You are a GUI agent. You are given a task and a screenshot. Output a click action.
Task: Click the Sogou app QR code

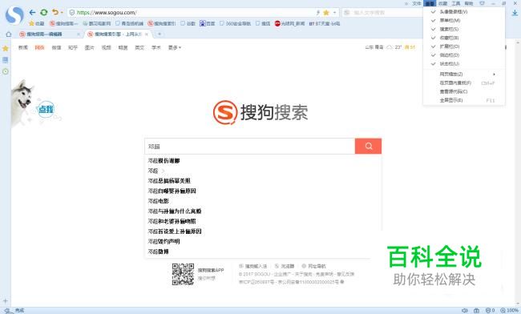[183, 274]
